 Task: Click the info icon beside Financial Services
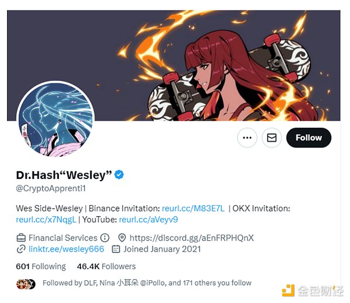(104, 238)
